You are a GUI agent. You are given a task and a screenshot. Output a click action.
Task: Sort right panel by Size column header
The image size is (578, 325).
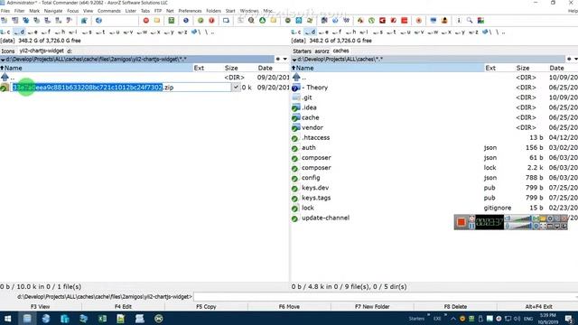529,69
